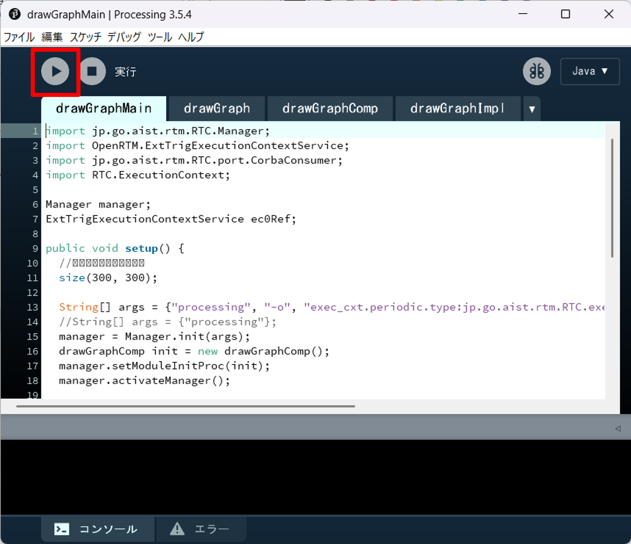Show the コンソール panel
Screen dimensions: 631x544
tap(97, 529)
